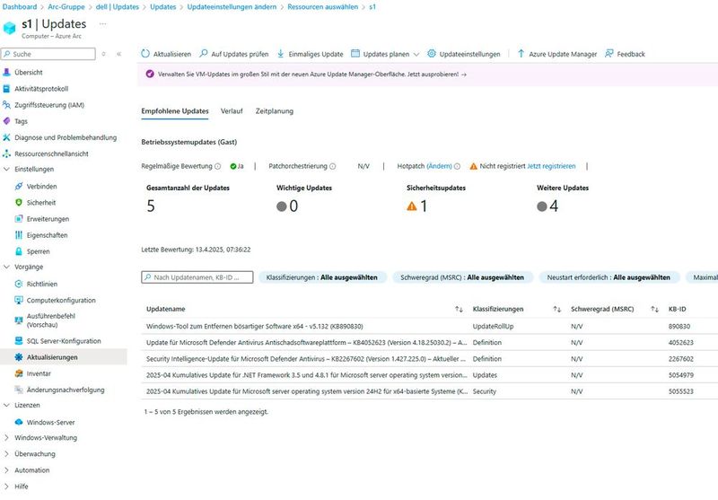The height and width of the screenshot is (500, 718).
Task: Open the Neustart erforderlich filter
Action: tap(609, 277)
